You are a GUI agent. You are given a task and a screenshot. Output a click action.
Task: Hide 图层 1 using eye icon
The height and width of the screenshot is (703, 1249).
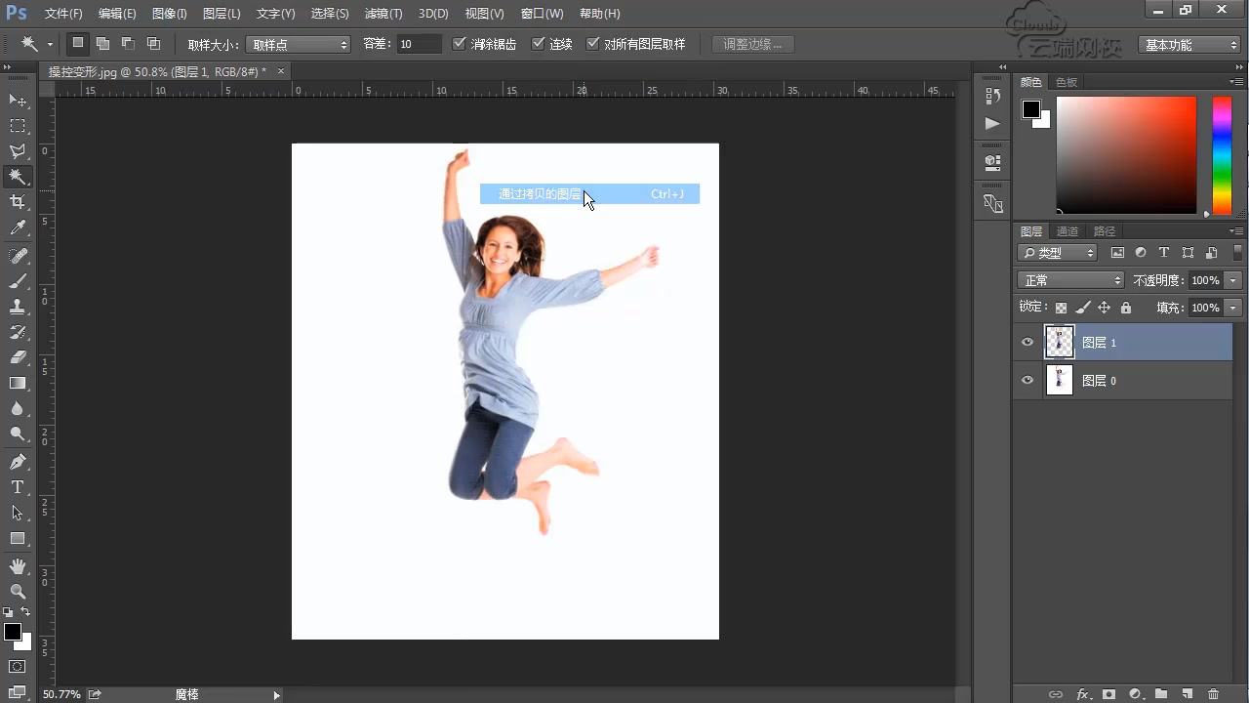coord(1027,343)
